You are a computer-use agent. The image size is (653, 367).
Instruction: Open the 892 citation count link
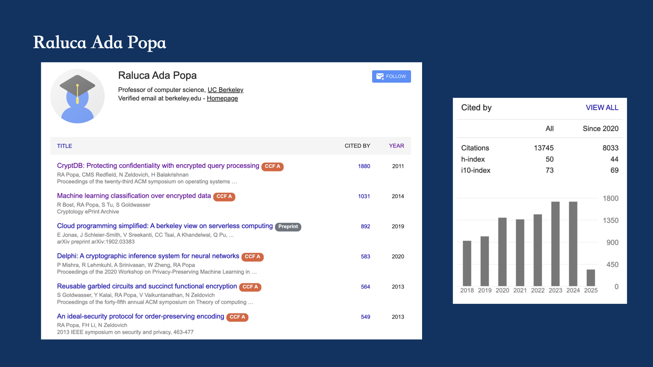(365, 226)
